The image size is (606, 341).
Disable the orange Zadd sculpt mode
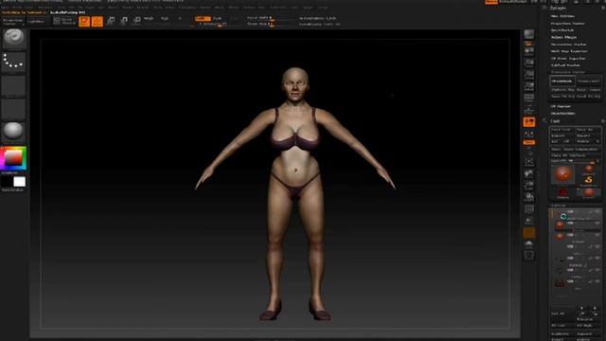203,18
